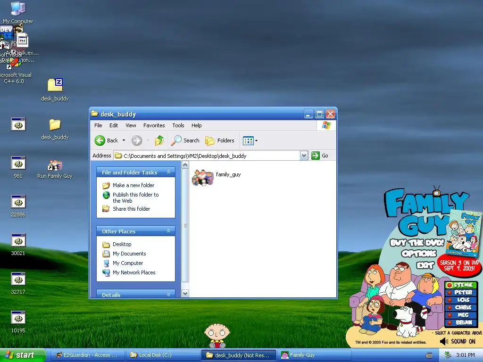Switch to Family Guy taskbar button
This screenshot has width=483, height=362.
313,355
